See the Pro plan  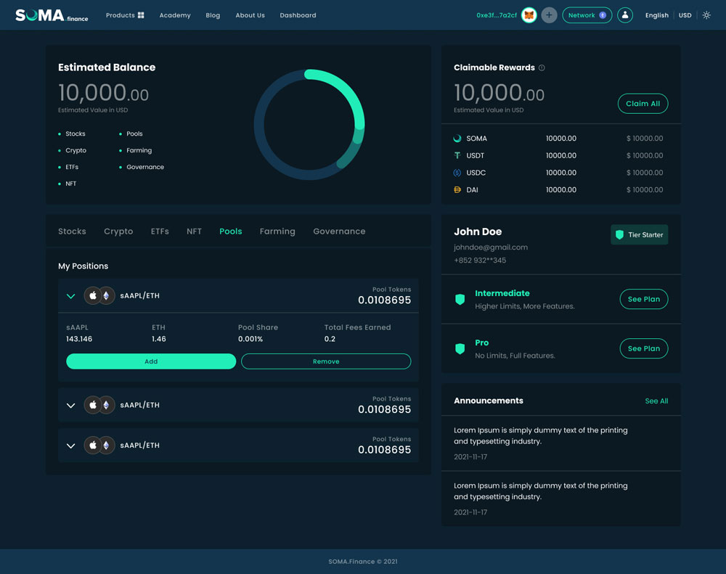coord(643,348)
